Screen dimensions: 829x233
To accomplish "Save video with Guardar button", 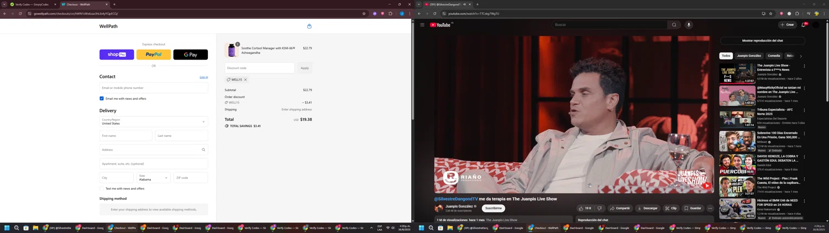I will (692, 208).
